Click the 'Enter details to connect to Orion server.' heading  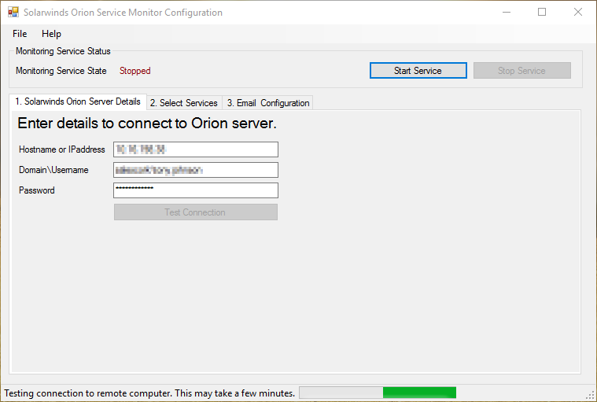[147, 124]
